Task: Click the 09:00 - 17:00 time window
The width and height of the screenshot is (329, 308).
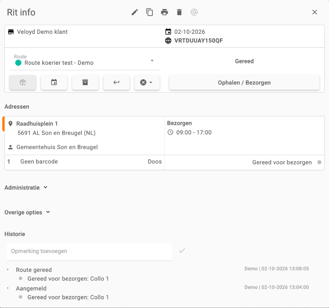Action: click(194, 133)
